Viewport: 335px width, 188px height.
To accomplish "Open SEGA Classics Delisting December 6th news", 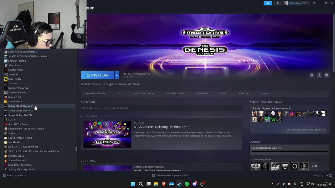I will [161, 127].
